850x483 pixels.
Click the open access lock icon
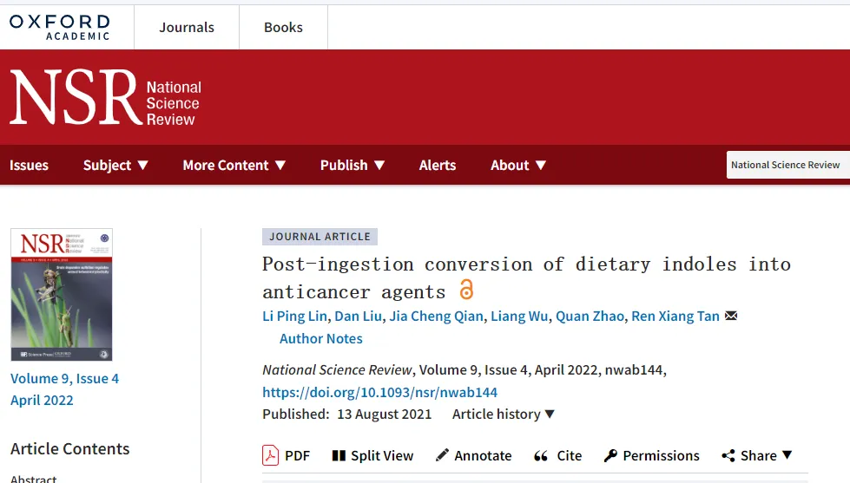pyautogui.click(x=466, y=290)
